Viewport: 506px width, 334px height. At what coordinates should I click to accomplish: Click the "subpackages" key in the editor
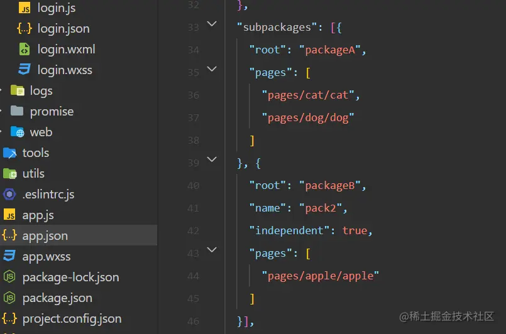pyautogui.click(x=277, y=27)
